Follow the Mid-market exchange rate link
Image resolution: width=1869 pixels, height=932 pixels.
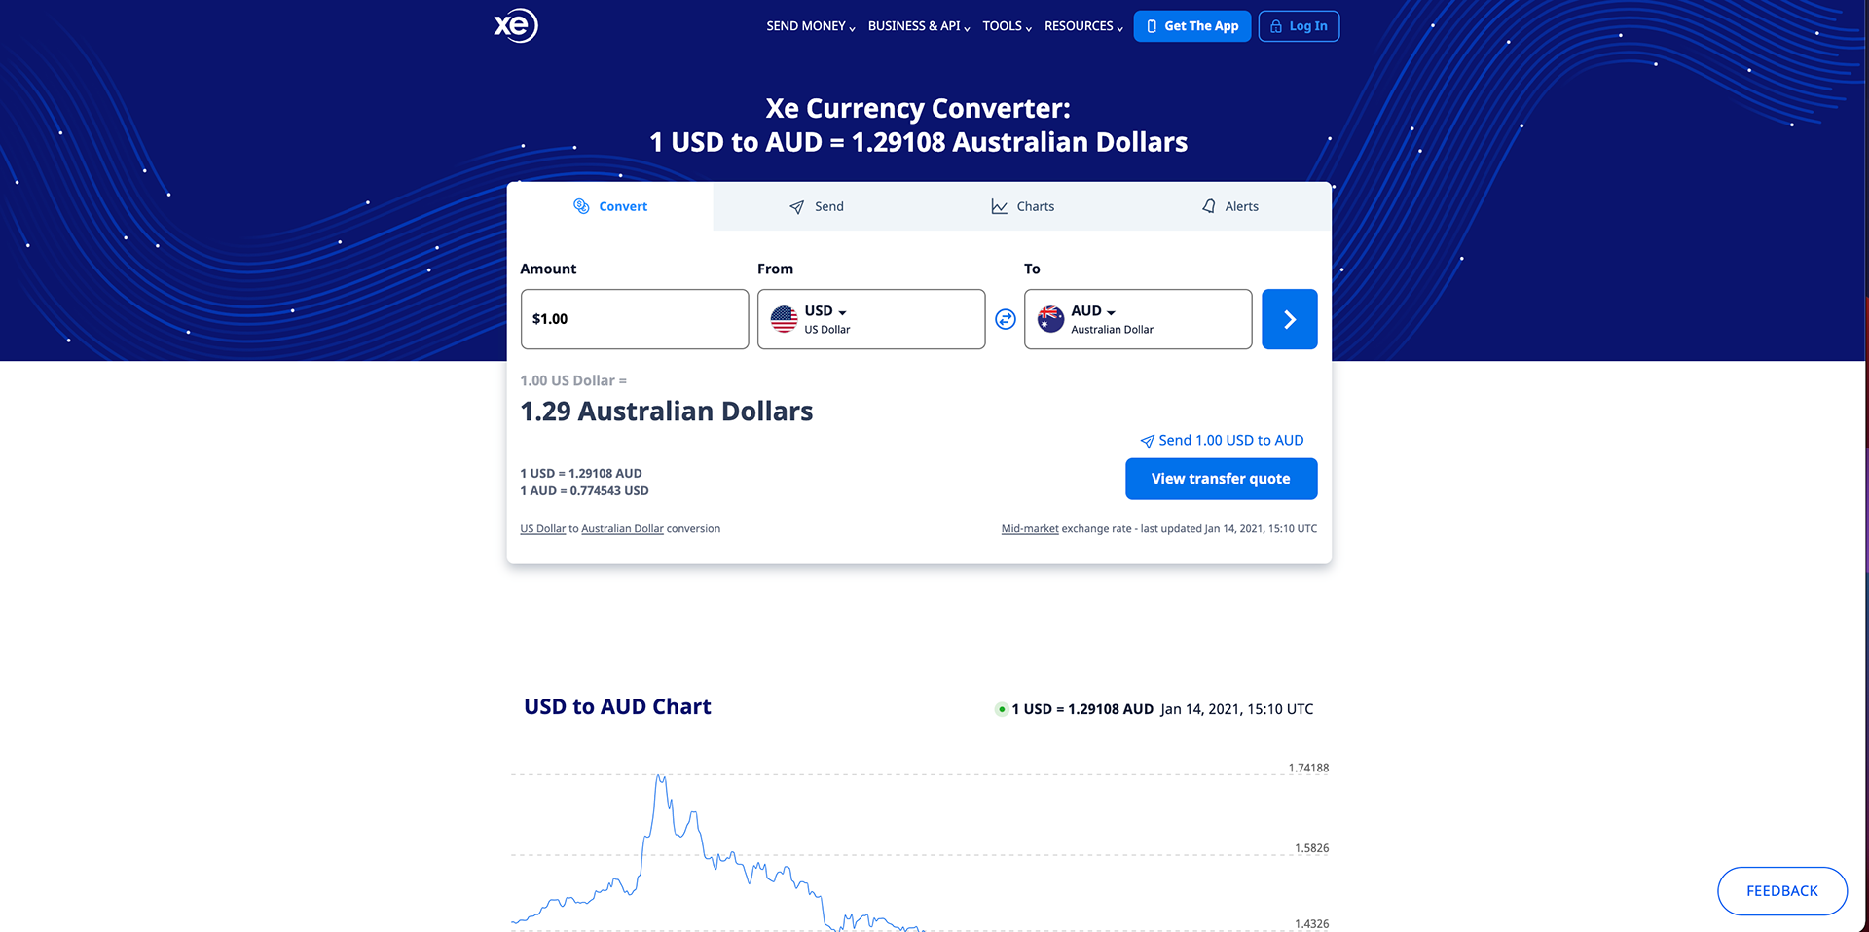coord(1030,529)
